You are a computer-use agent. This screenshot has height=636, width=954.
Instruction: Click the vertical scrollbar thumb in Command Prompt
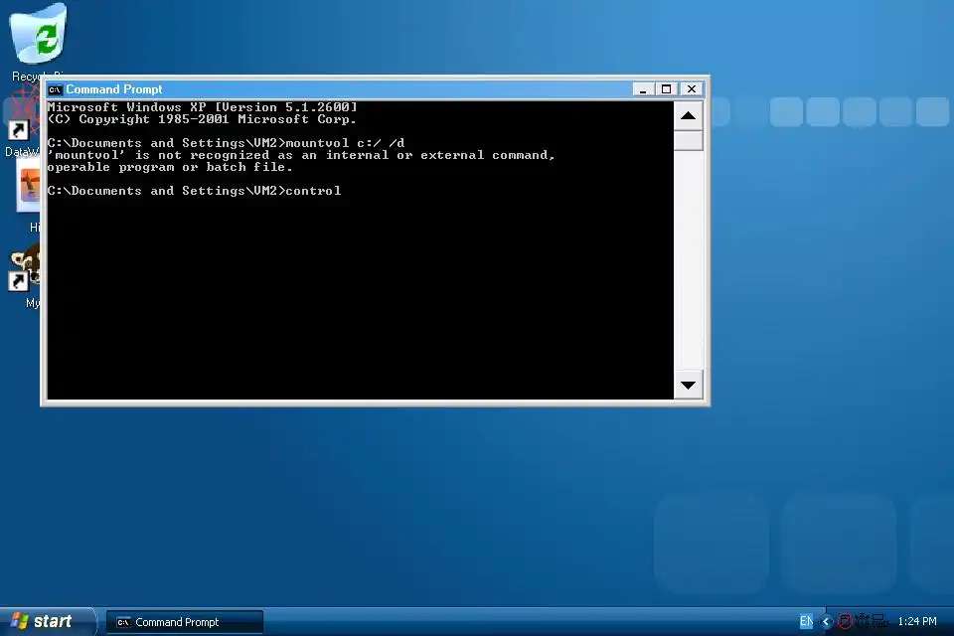coord(688,140)
